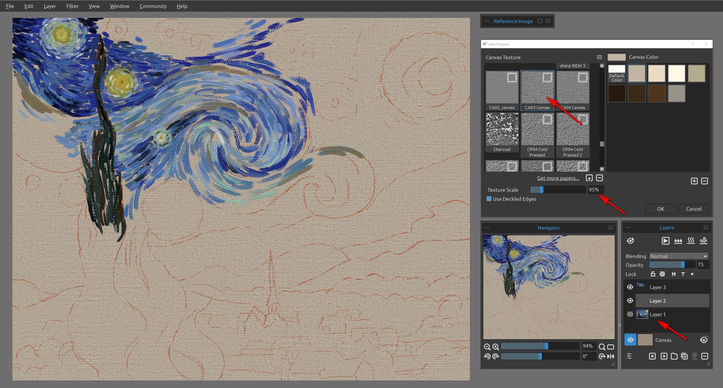This screenshot has width=723, height=388.
Task: Toggle Use Deckled Edges checkbox
Action: tap(489, 199)
